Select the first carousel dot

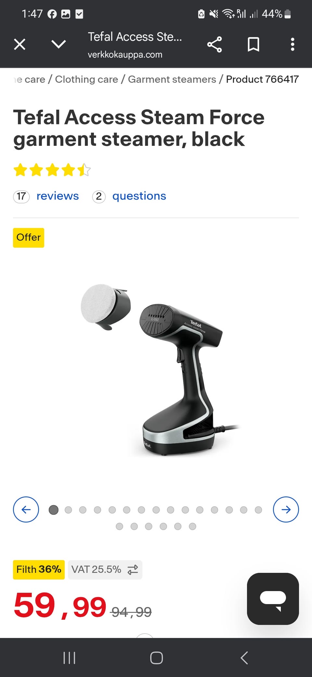click(54, 510)
